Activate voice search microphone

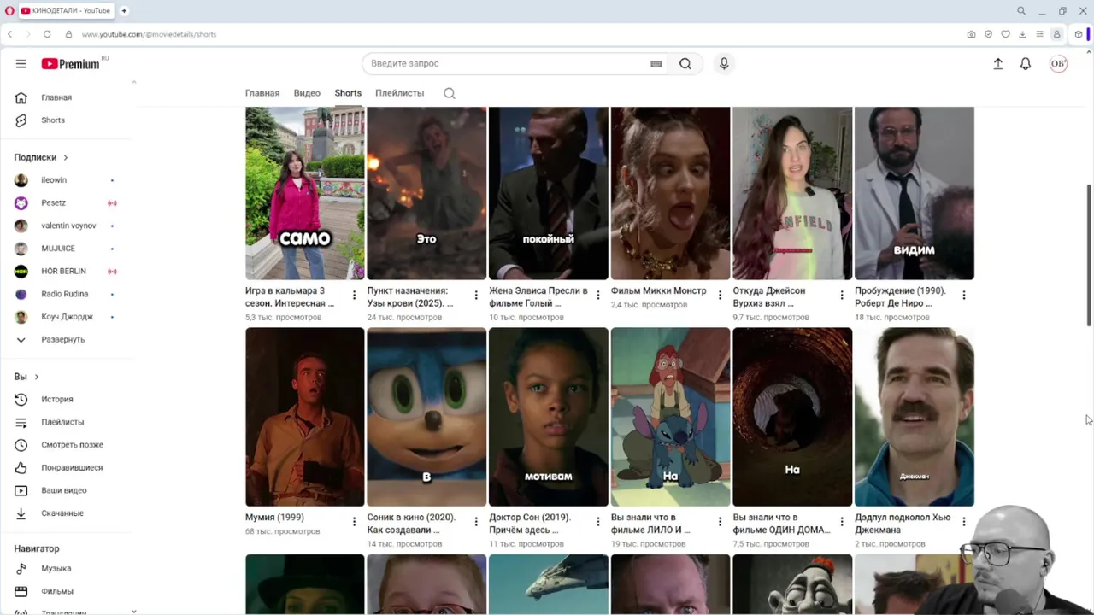pyautogui.click(x=724, y=63)
